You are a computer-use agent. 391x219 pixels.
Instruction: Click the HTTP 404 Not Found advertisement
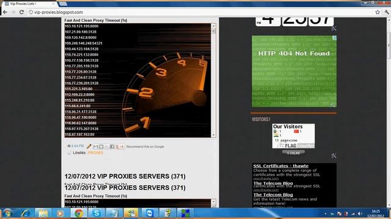(x=294, y=72)
